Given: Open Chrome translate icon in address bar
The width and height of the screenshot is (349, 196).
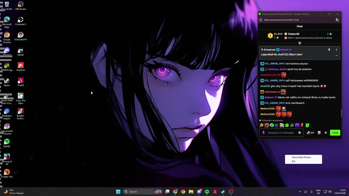Looking at the screenshot, I should (x=337, y=20).
